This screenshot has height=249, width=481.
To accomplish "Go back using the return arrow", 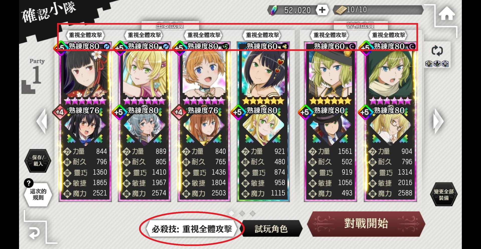I will [34, 233].
